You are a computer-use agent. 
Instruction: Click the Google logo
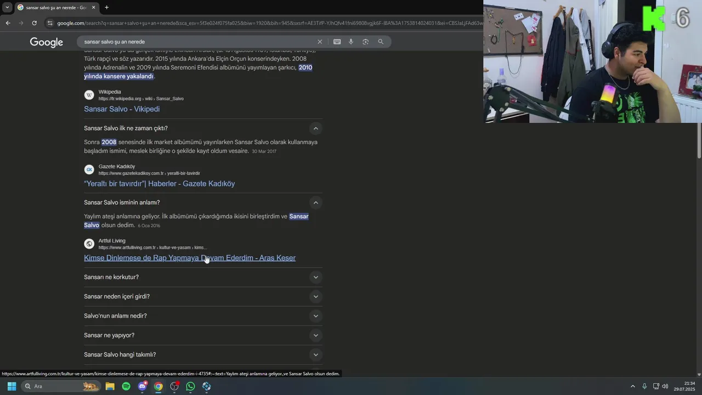click(47, 42)
